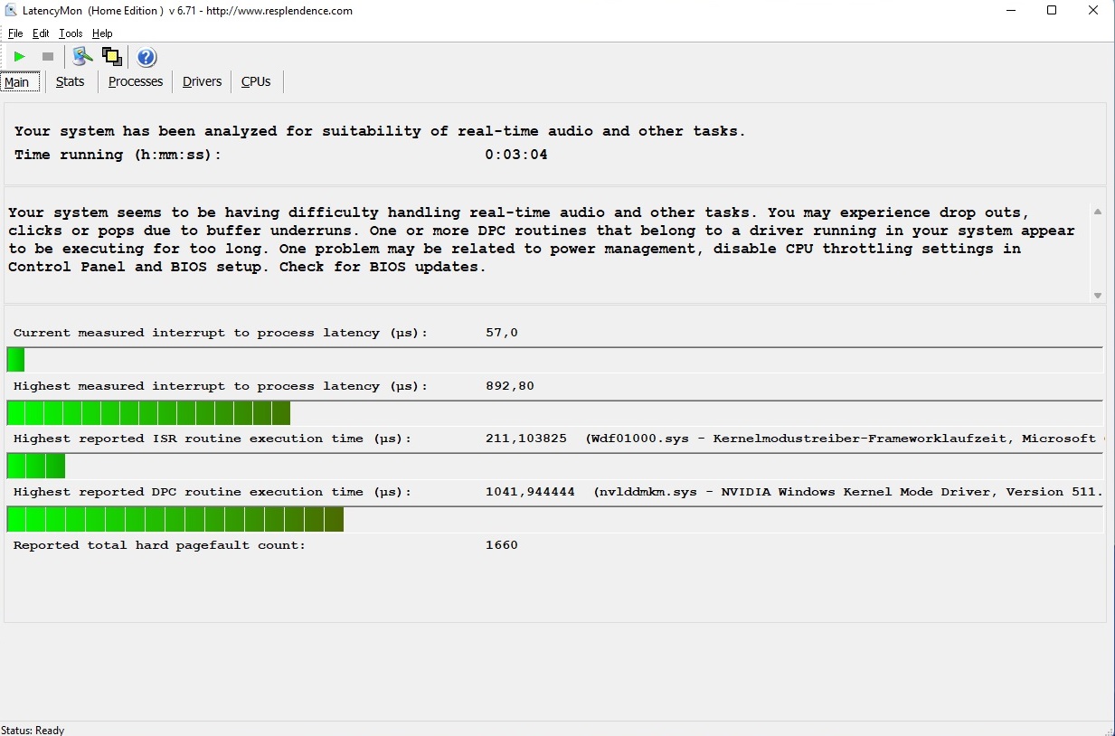1115x736 pixels.
Task: Click the overlapping windows toolbar icon
Action: click(112, 57)
